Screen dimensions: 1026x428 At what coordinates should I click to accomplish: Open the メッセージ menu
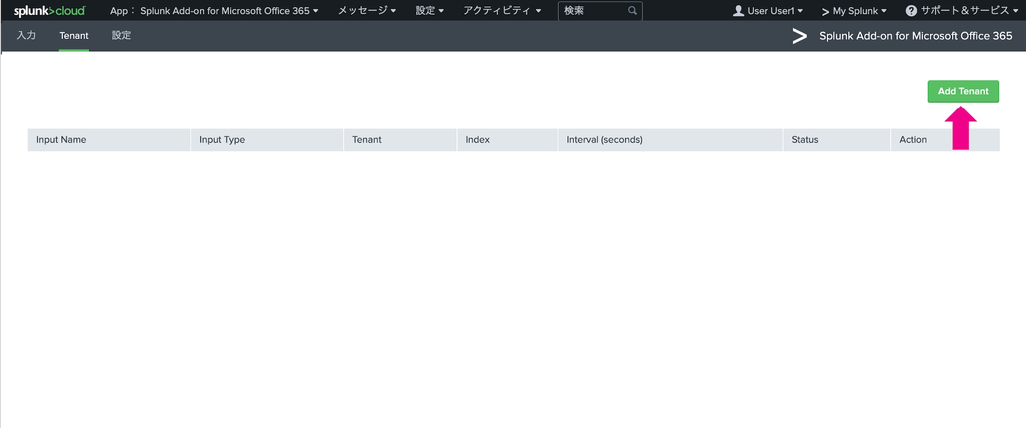click(367, 11)
